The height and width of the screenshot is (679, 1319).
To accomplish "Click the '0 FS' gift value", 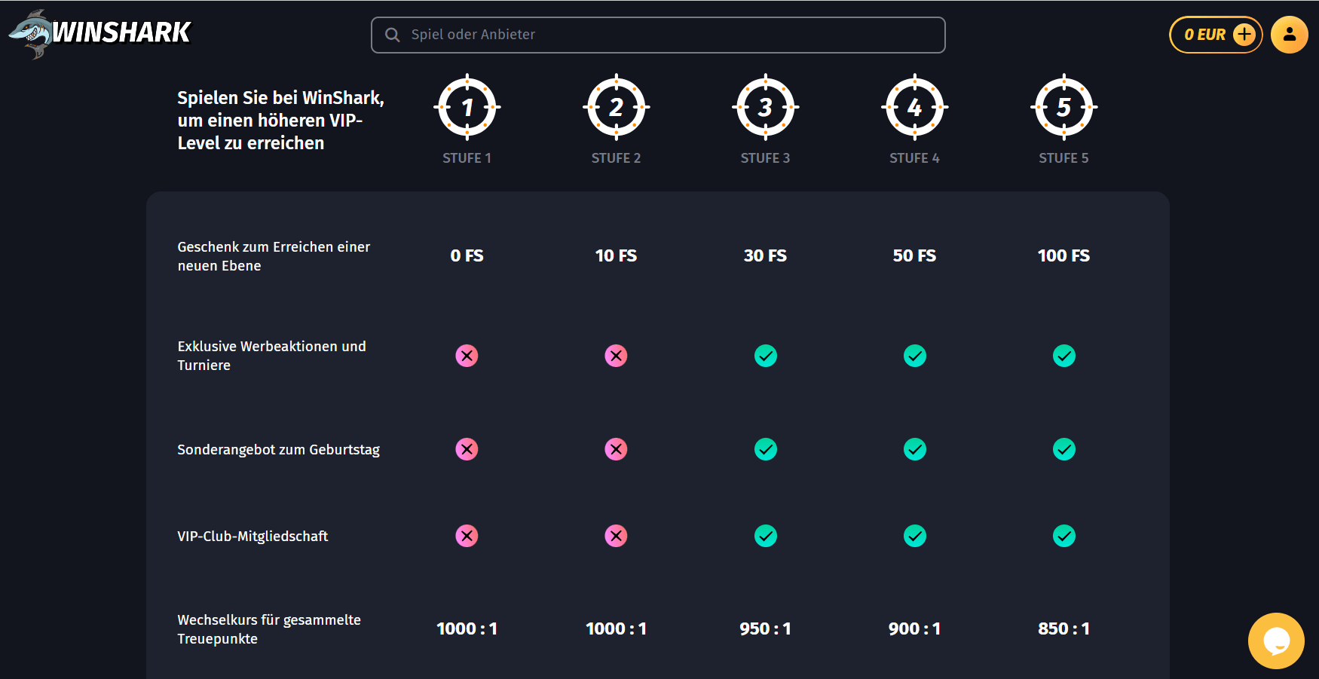I will [467, 256].
